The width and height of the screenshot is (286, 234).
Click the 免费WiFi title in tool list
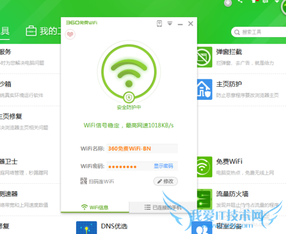(229, 162)
